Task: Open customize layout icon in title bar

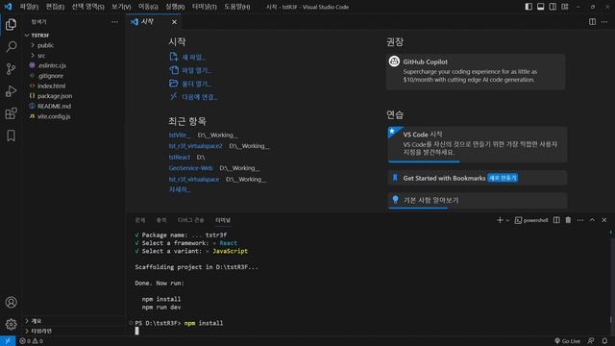Action: point(565,7)
